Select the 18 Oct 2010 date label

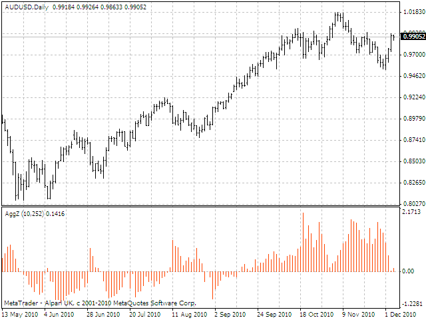316,314
